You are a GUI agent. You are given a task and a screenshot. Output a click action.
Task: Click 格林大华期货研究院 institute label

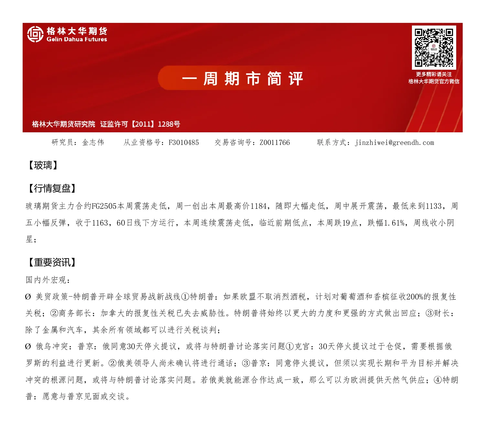point(64,124)
